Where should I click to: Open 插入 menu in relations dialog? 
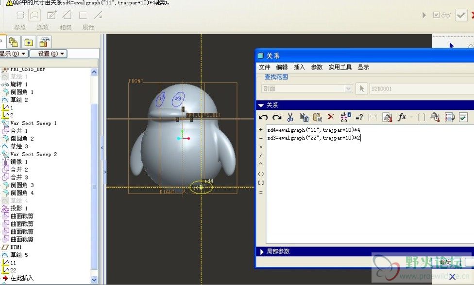click(x=299, y=67)
